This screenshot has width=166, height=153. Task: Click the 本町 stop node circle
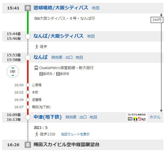coord(28,92)
